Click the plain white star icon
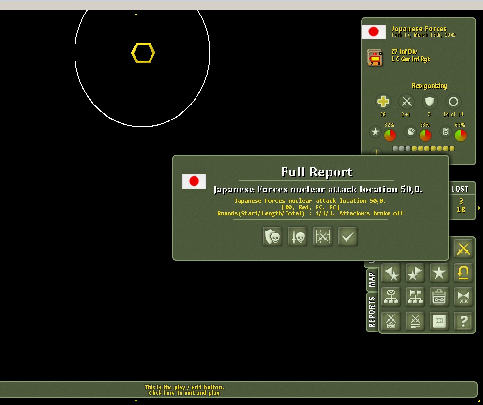 [439, 273]
